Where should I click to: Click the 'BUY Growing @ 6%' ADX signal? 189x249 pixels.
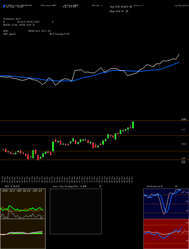click(x=59, y=34)
